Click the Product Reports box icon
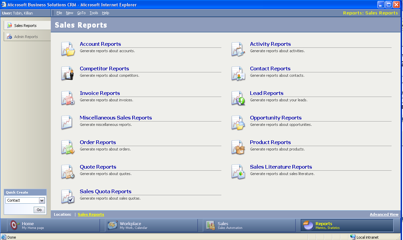 238,147
